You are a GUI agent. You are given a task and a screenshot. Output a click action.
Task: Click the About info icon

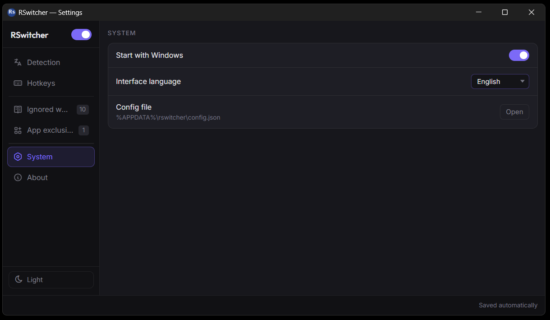pyautogui.click(x=18, y=177)
